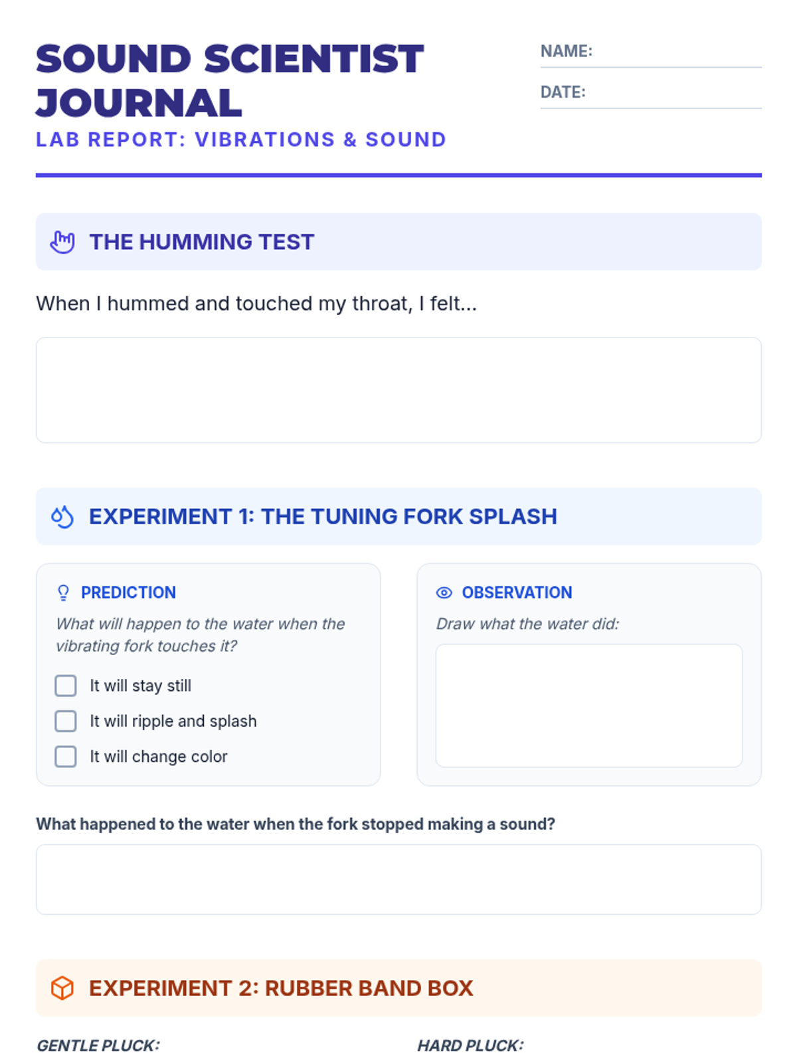The width and height of the screenshot is (797, 1063).
Task: Click 'The Humming Test' section header
Action: (x=202, y=242)
